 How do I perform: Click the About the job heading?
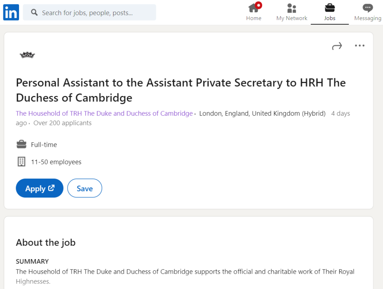coord(46,242)
